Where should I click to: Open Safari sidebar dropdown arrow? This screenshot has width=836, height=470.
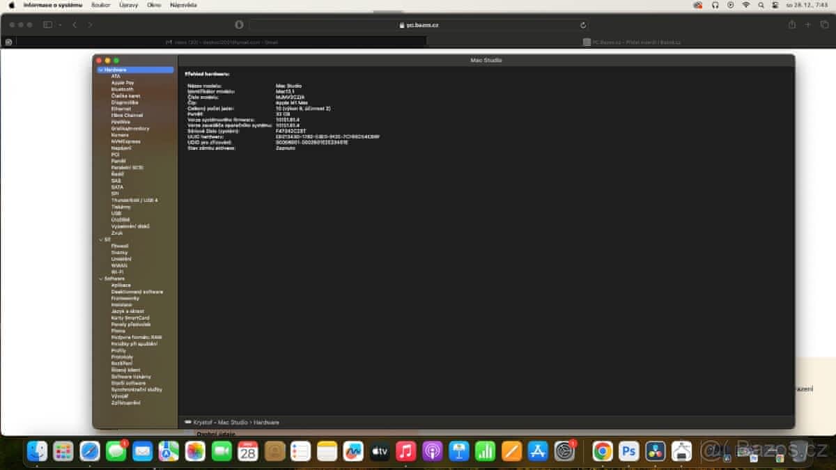[60, 24]
